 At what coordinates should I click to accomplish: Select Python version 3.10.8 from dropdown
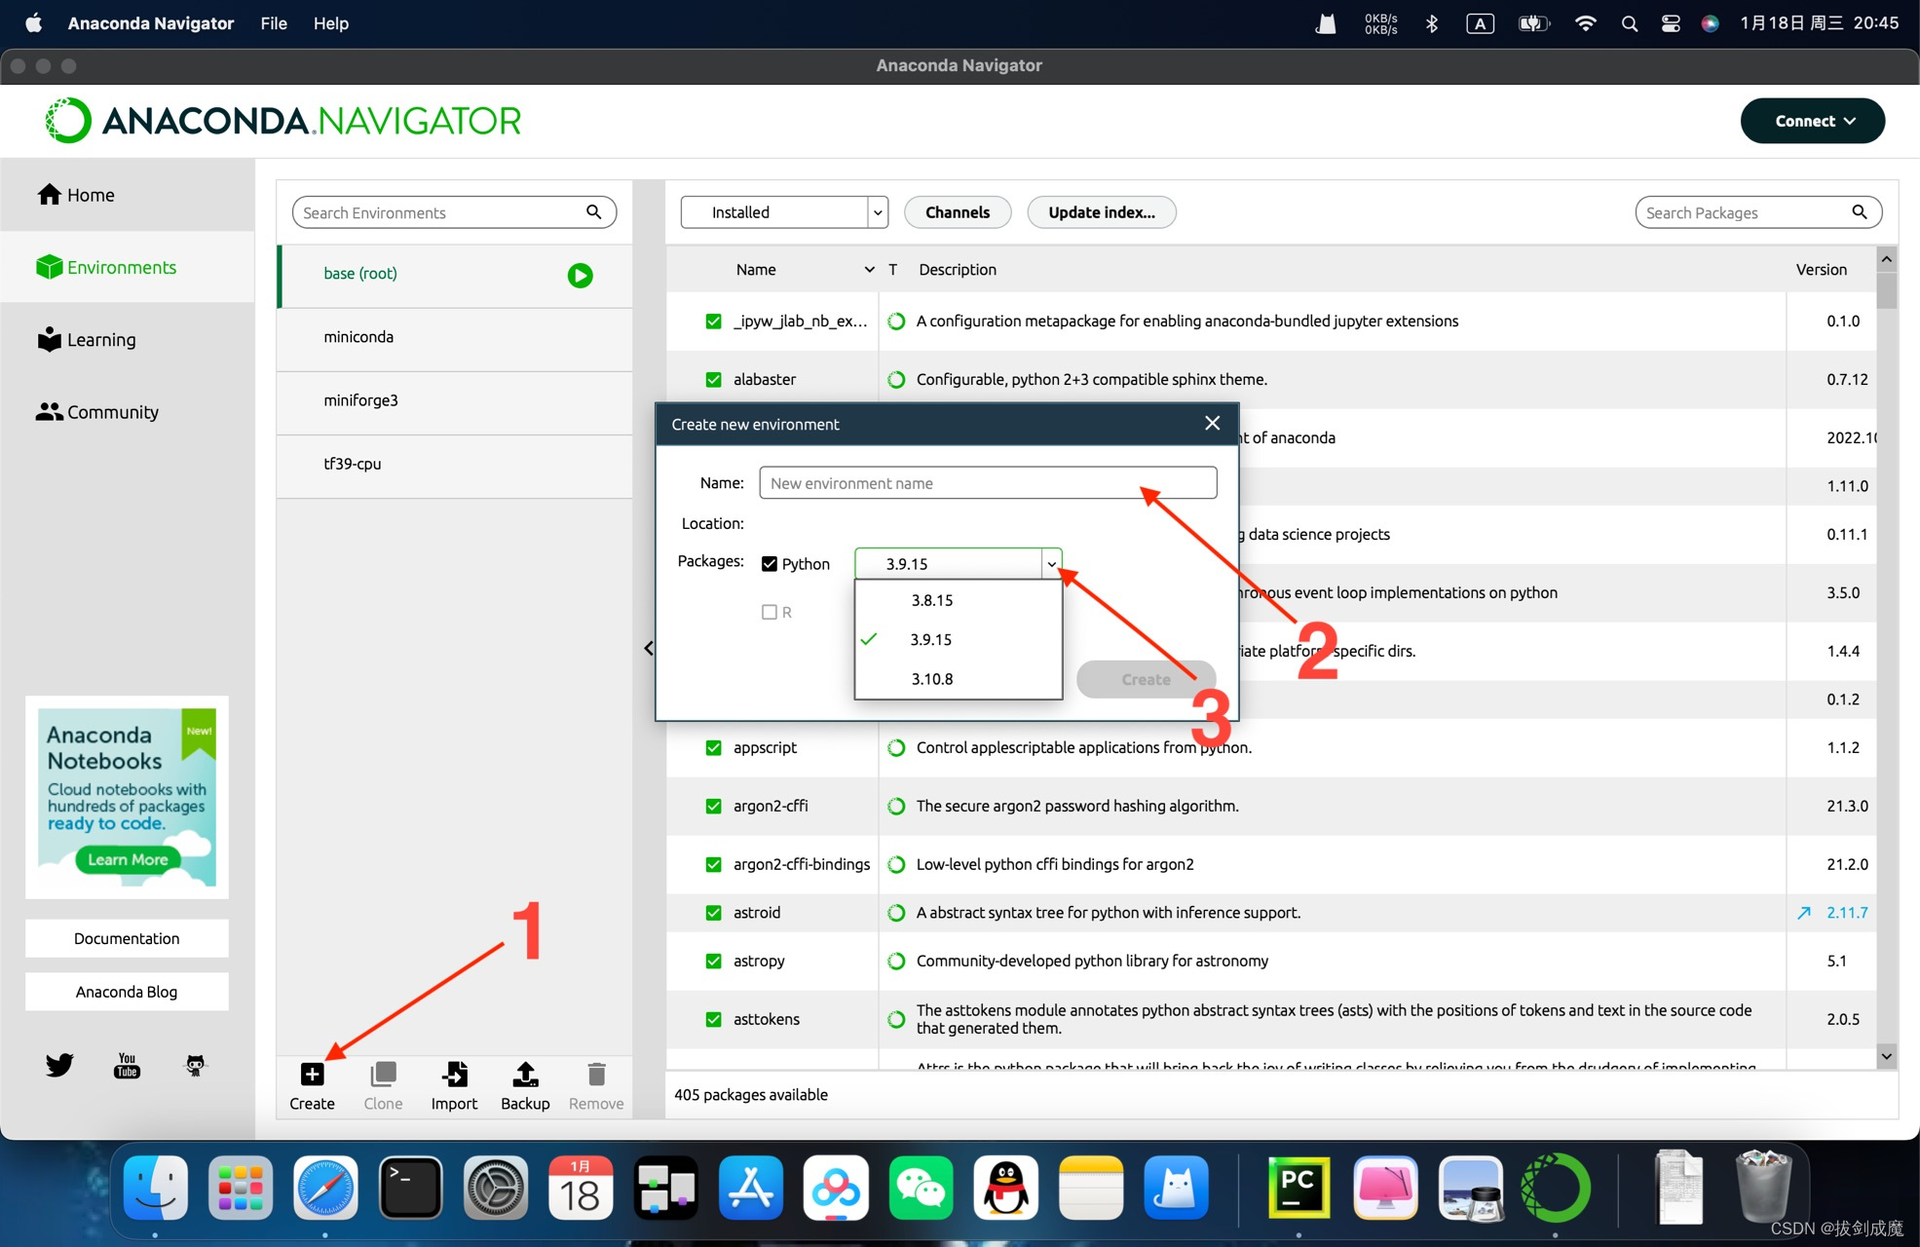click(930, 679)
